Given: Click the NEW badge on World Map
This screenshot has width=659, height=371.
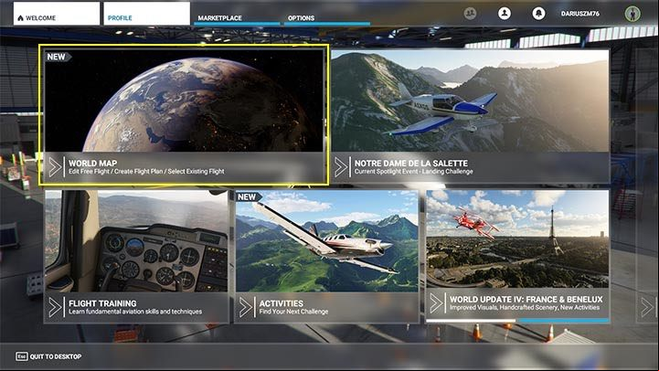Looking at the screenshot, I should (58, 57).
